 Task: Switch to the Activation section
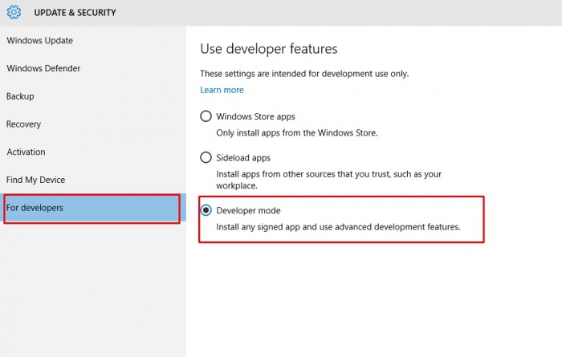coord(26,152)
